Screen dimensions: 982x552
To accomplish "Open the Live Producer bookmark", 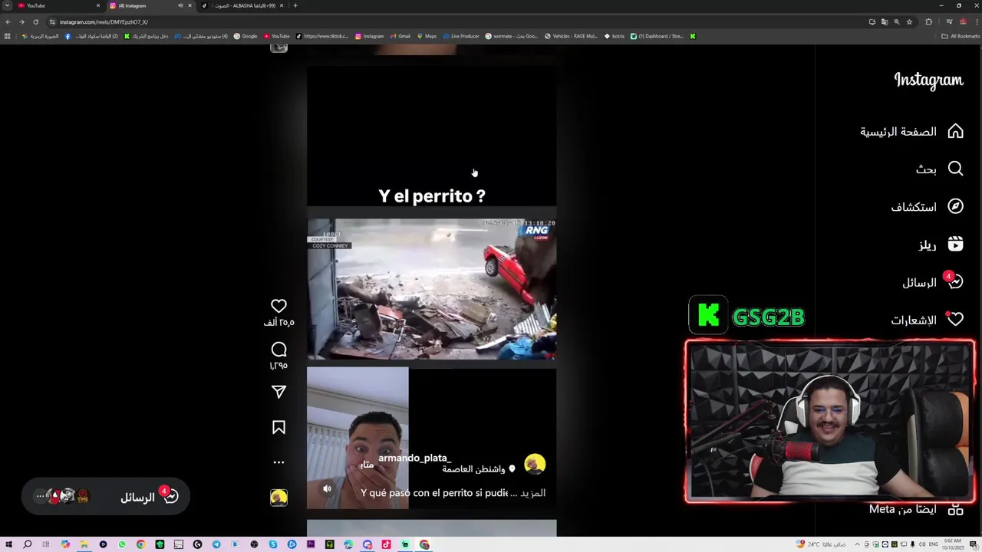I will [460, 36].
